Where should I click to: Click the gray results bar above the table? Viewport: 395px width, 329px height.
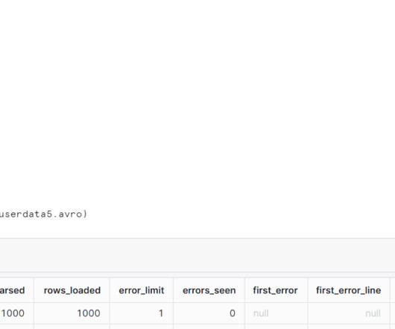click(x=197, y=255)
